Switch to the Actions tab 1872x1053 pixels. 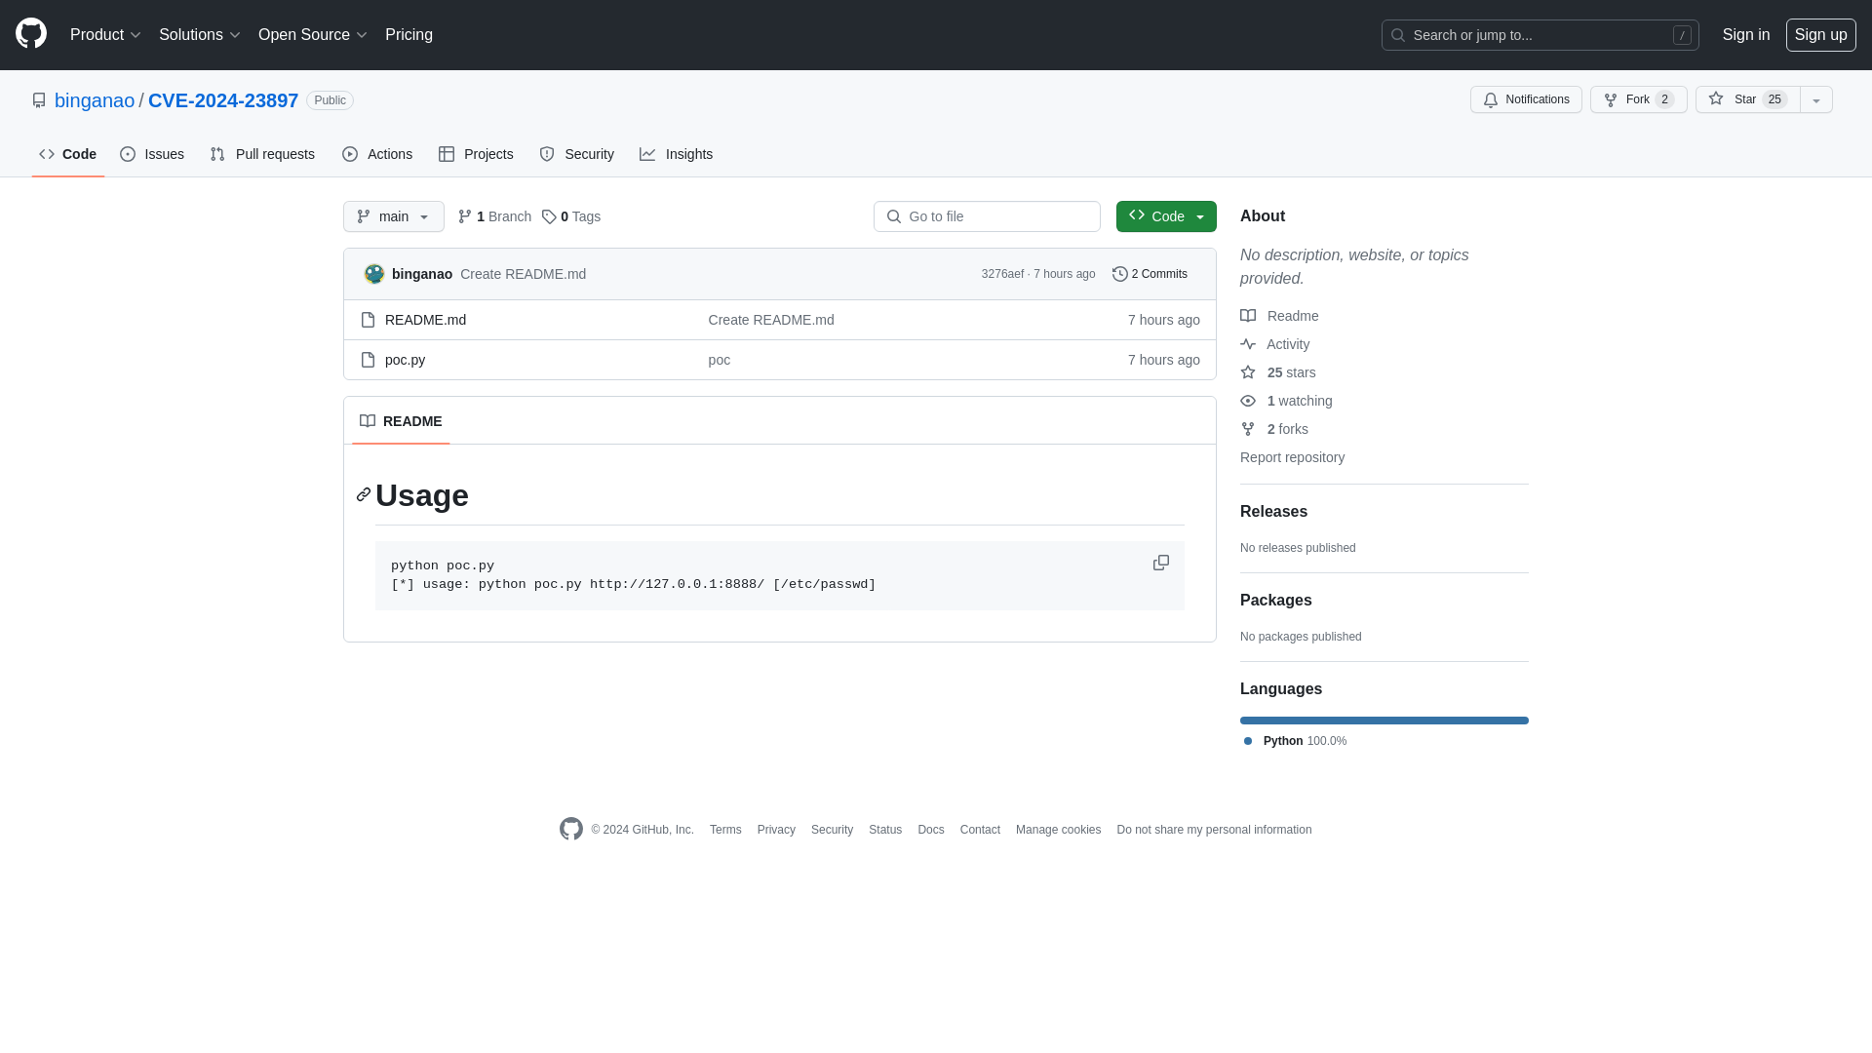377,154
